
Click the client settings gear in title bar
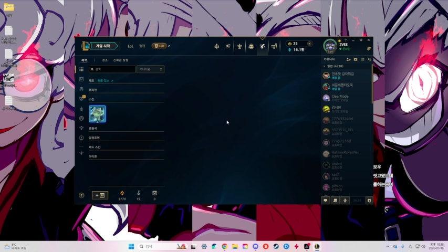[361, 40]
